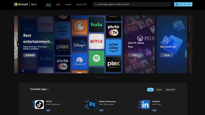
Task: Open the Best entertainment banner heading
Action: pos(38,38)
